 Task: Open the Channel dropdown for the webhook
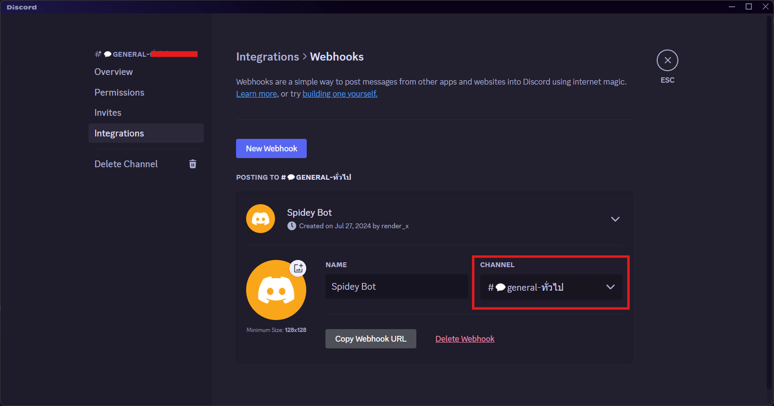tap(551, 287)
